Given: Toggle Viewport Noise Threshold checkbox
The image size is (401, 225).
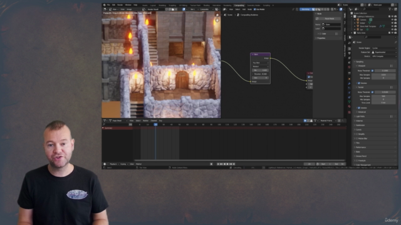Looking at the screenshot, I should tap(372, 71).
